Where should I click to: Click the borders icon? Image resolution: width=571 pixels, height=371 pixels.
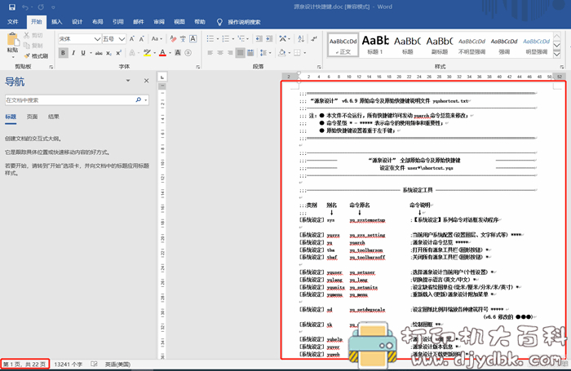click(x=297, y=53)
